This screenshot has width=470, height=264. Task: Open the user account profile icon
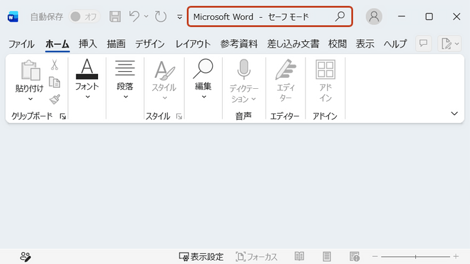(374, 16)
